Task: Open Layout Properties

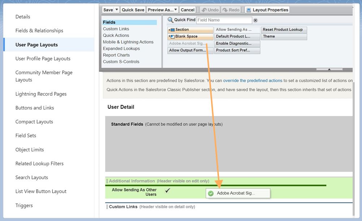Action: point(267,10)
